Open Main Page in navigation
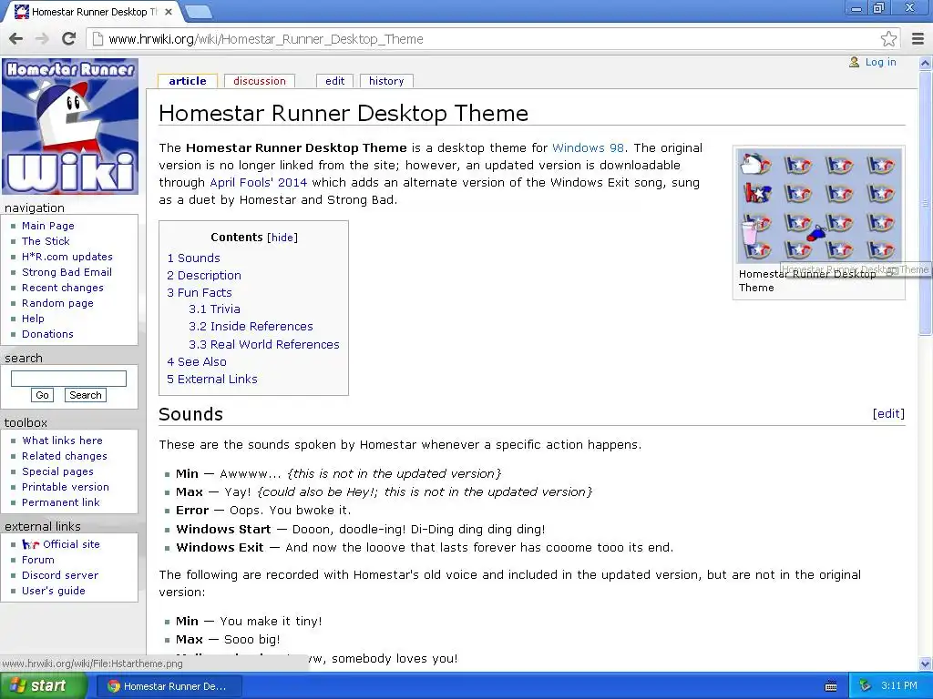933x699 pixels. tap(48, 226)
